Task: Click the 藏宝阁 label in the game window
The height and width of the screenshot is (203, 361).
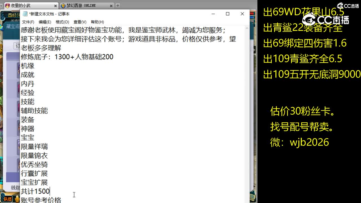Action: pos(13,27)
